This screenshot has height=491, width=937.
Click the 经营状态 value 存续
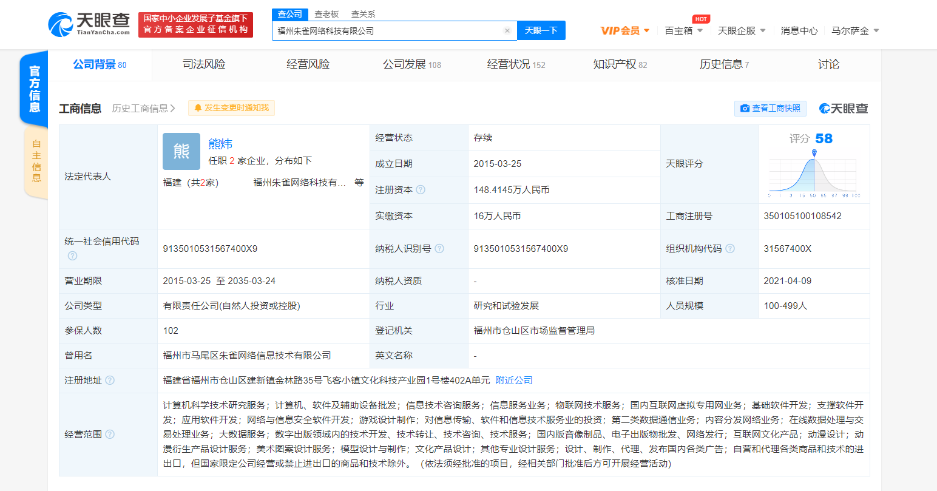(483, 138)
